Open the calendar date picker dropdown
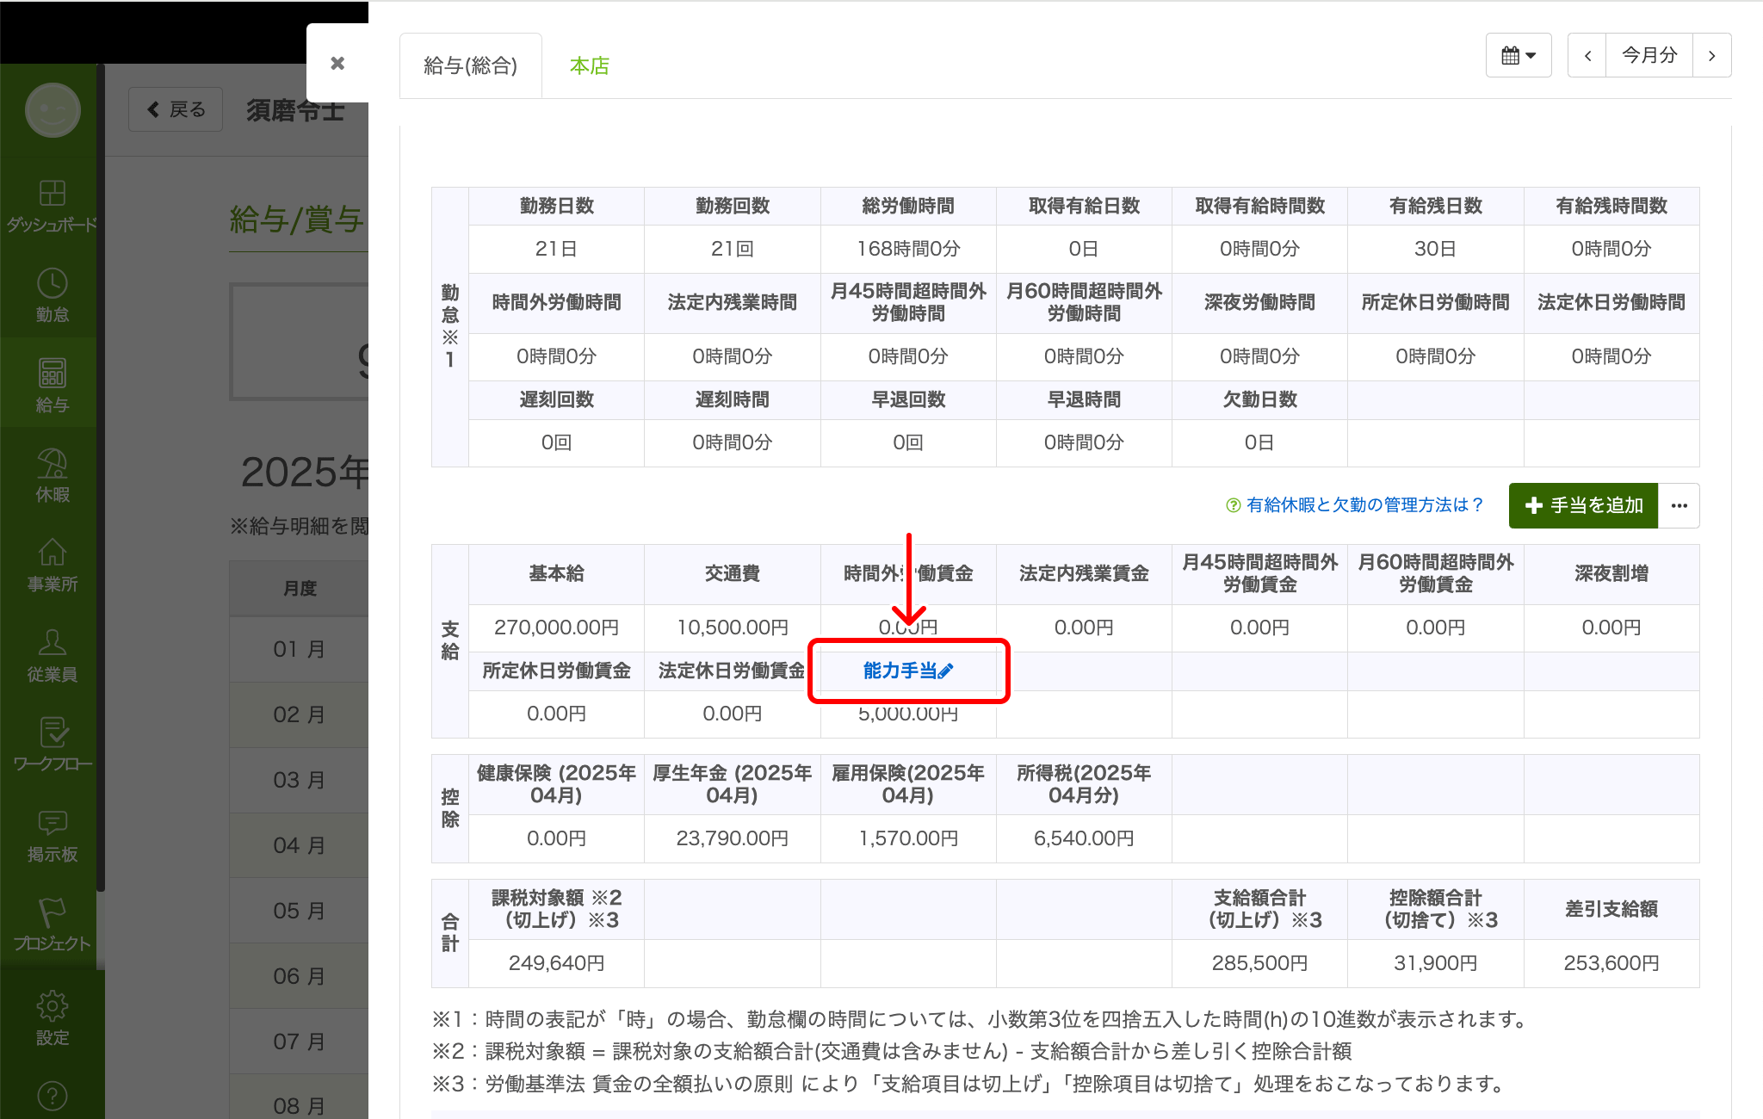Image resolution: width=1763 pixels, height=1119 pixels. coord(1519,55)
